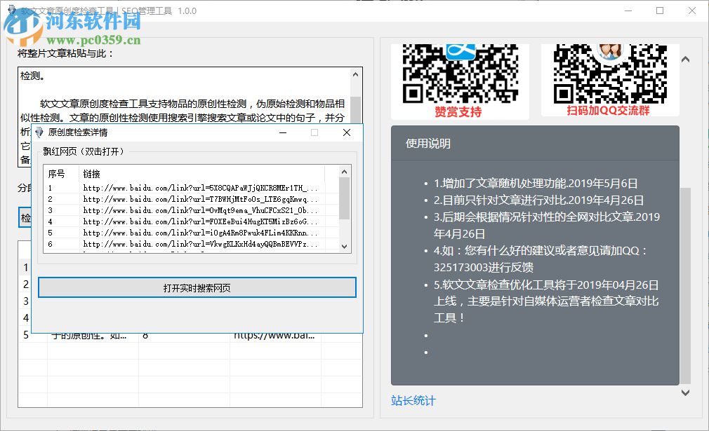Click the 赞赏支持 QR code image
The height and width of the screenshot is (431, 709).
coord(460,81)
